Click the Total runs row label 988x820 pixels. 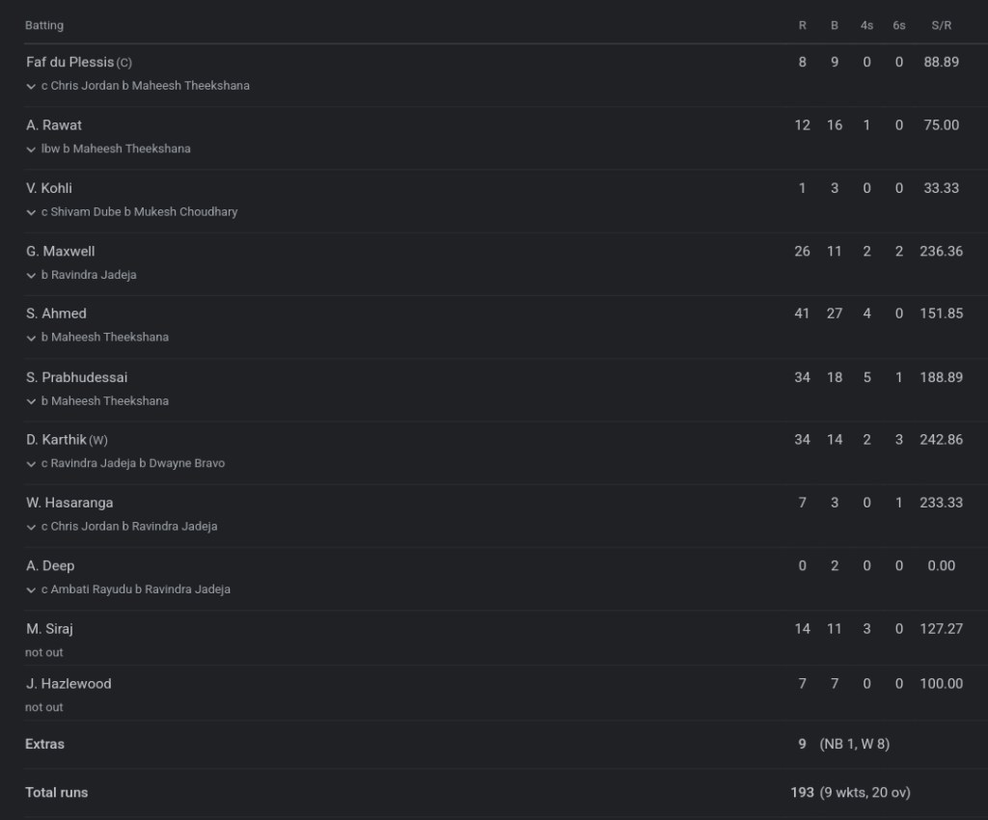tap(56, 793)
